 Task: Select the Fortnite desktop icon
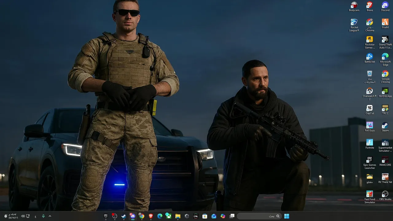point(370,144)
